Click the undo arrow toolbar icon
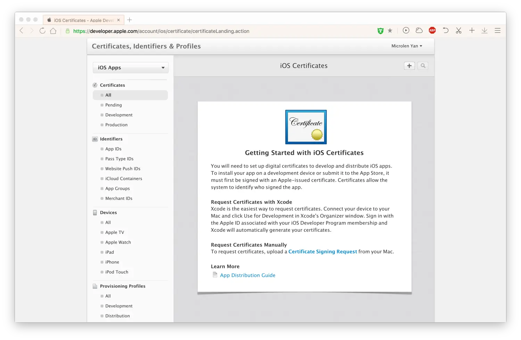The image size is (521, 340). (446, 30)
